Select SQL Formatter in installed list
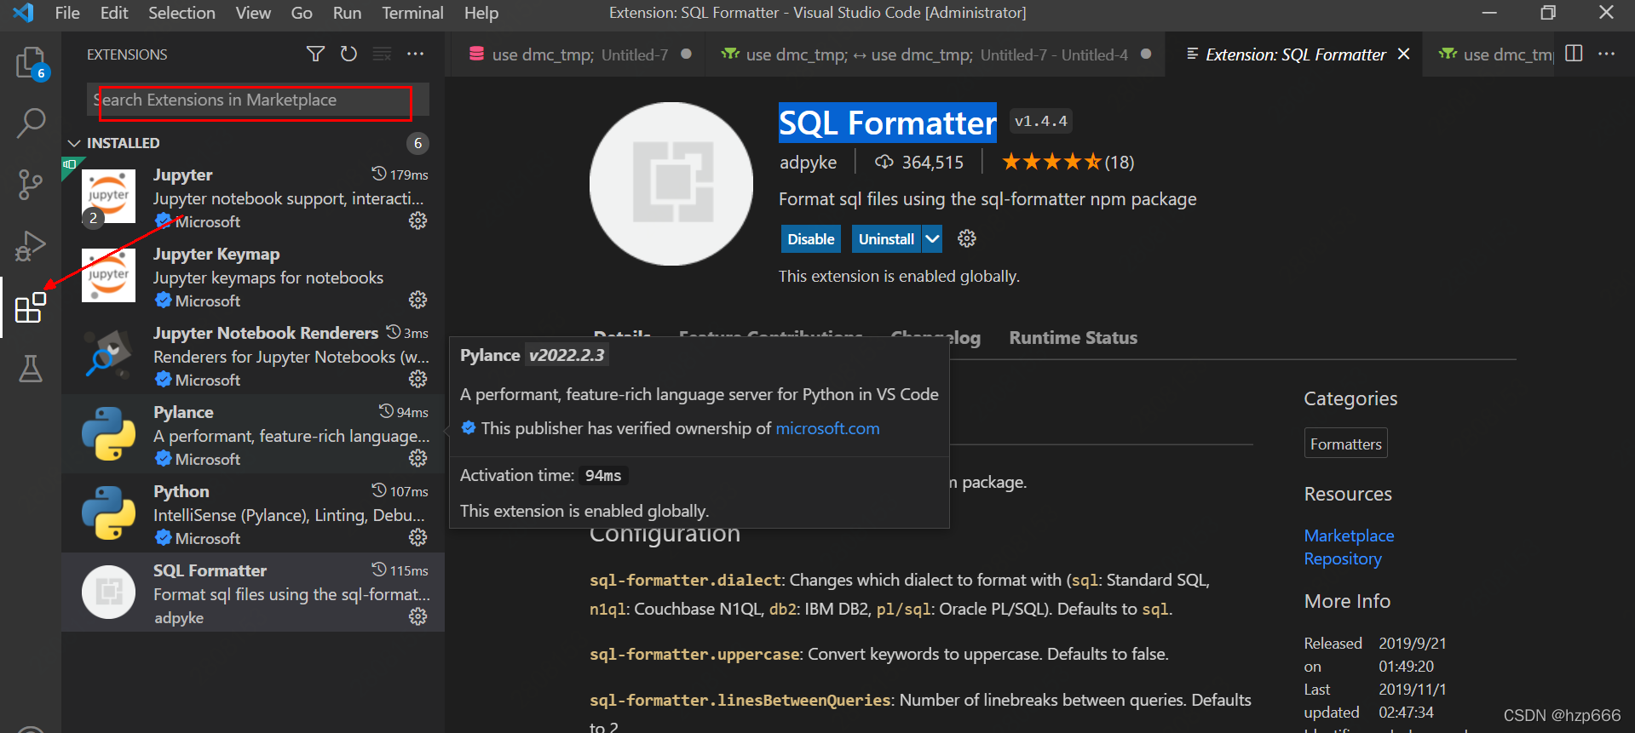 (253, 593)
